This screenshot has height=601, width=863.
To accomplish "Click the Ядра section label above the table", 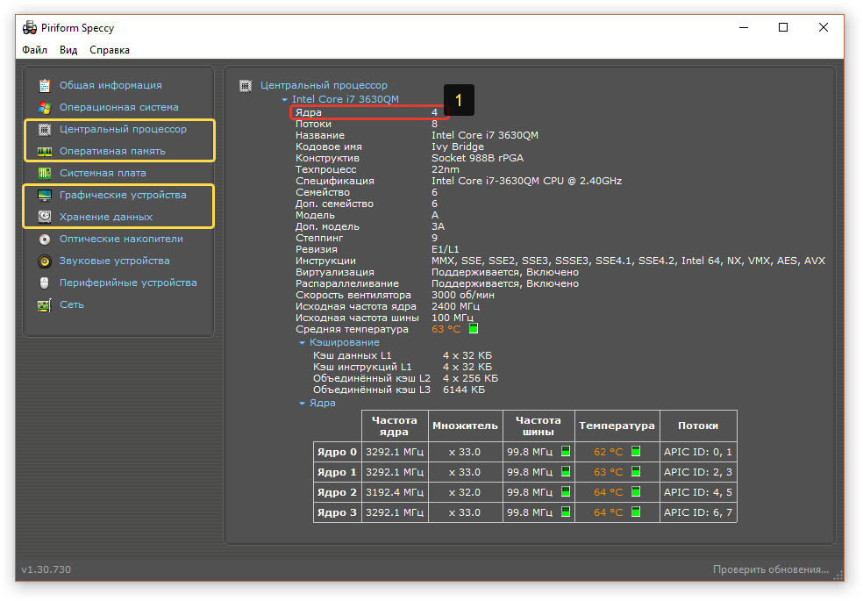I will [x=322, y=404].
